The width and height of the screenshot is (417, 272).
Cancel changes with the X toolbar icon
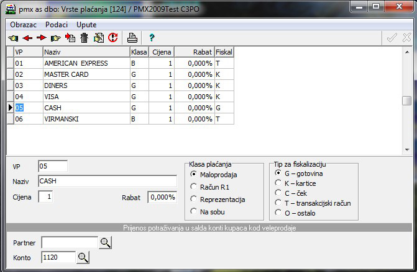pos(407,38)
